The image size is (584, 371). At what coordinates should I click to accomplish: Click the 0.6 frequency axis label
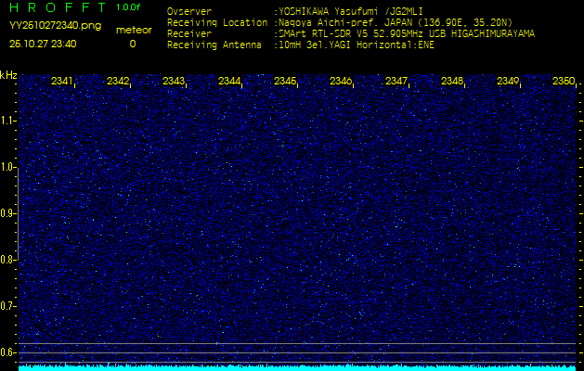[x=8, y=352]
